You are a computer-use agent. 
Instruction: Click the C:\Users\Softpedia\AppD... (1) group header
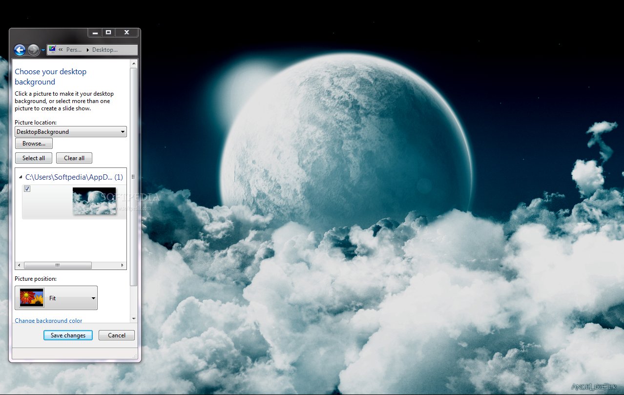74,177
